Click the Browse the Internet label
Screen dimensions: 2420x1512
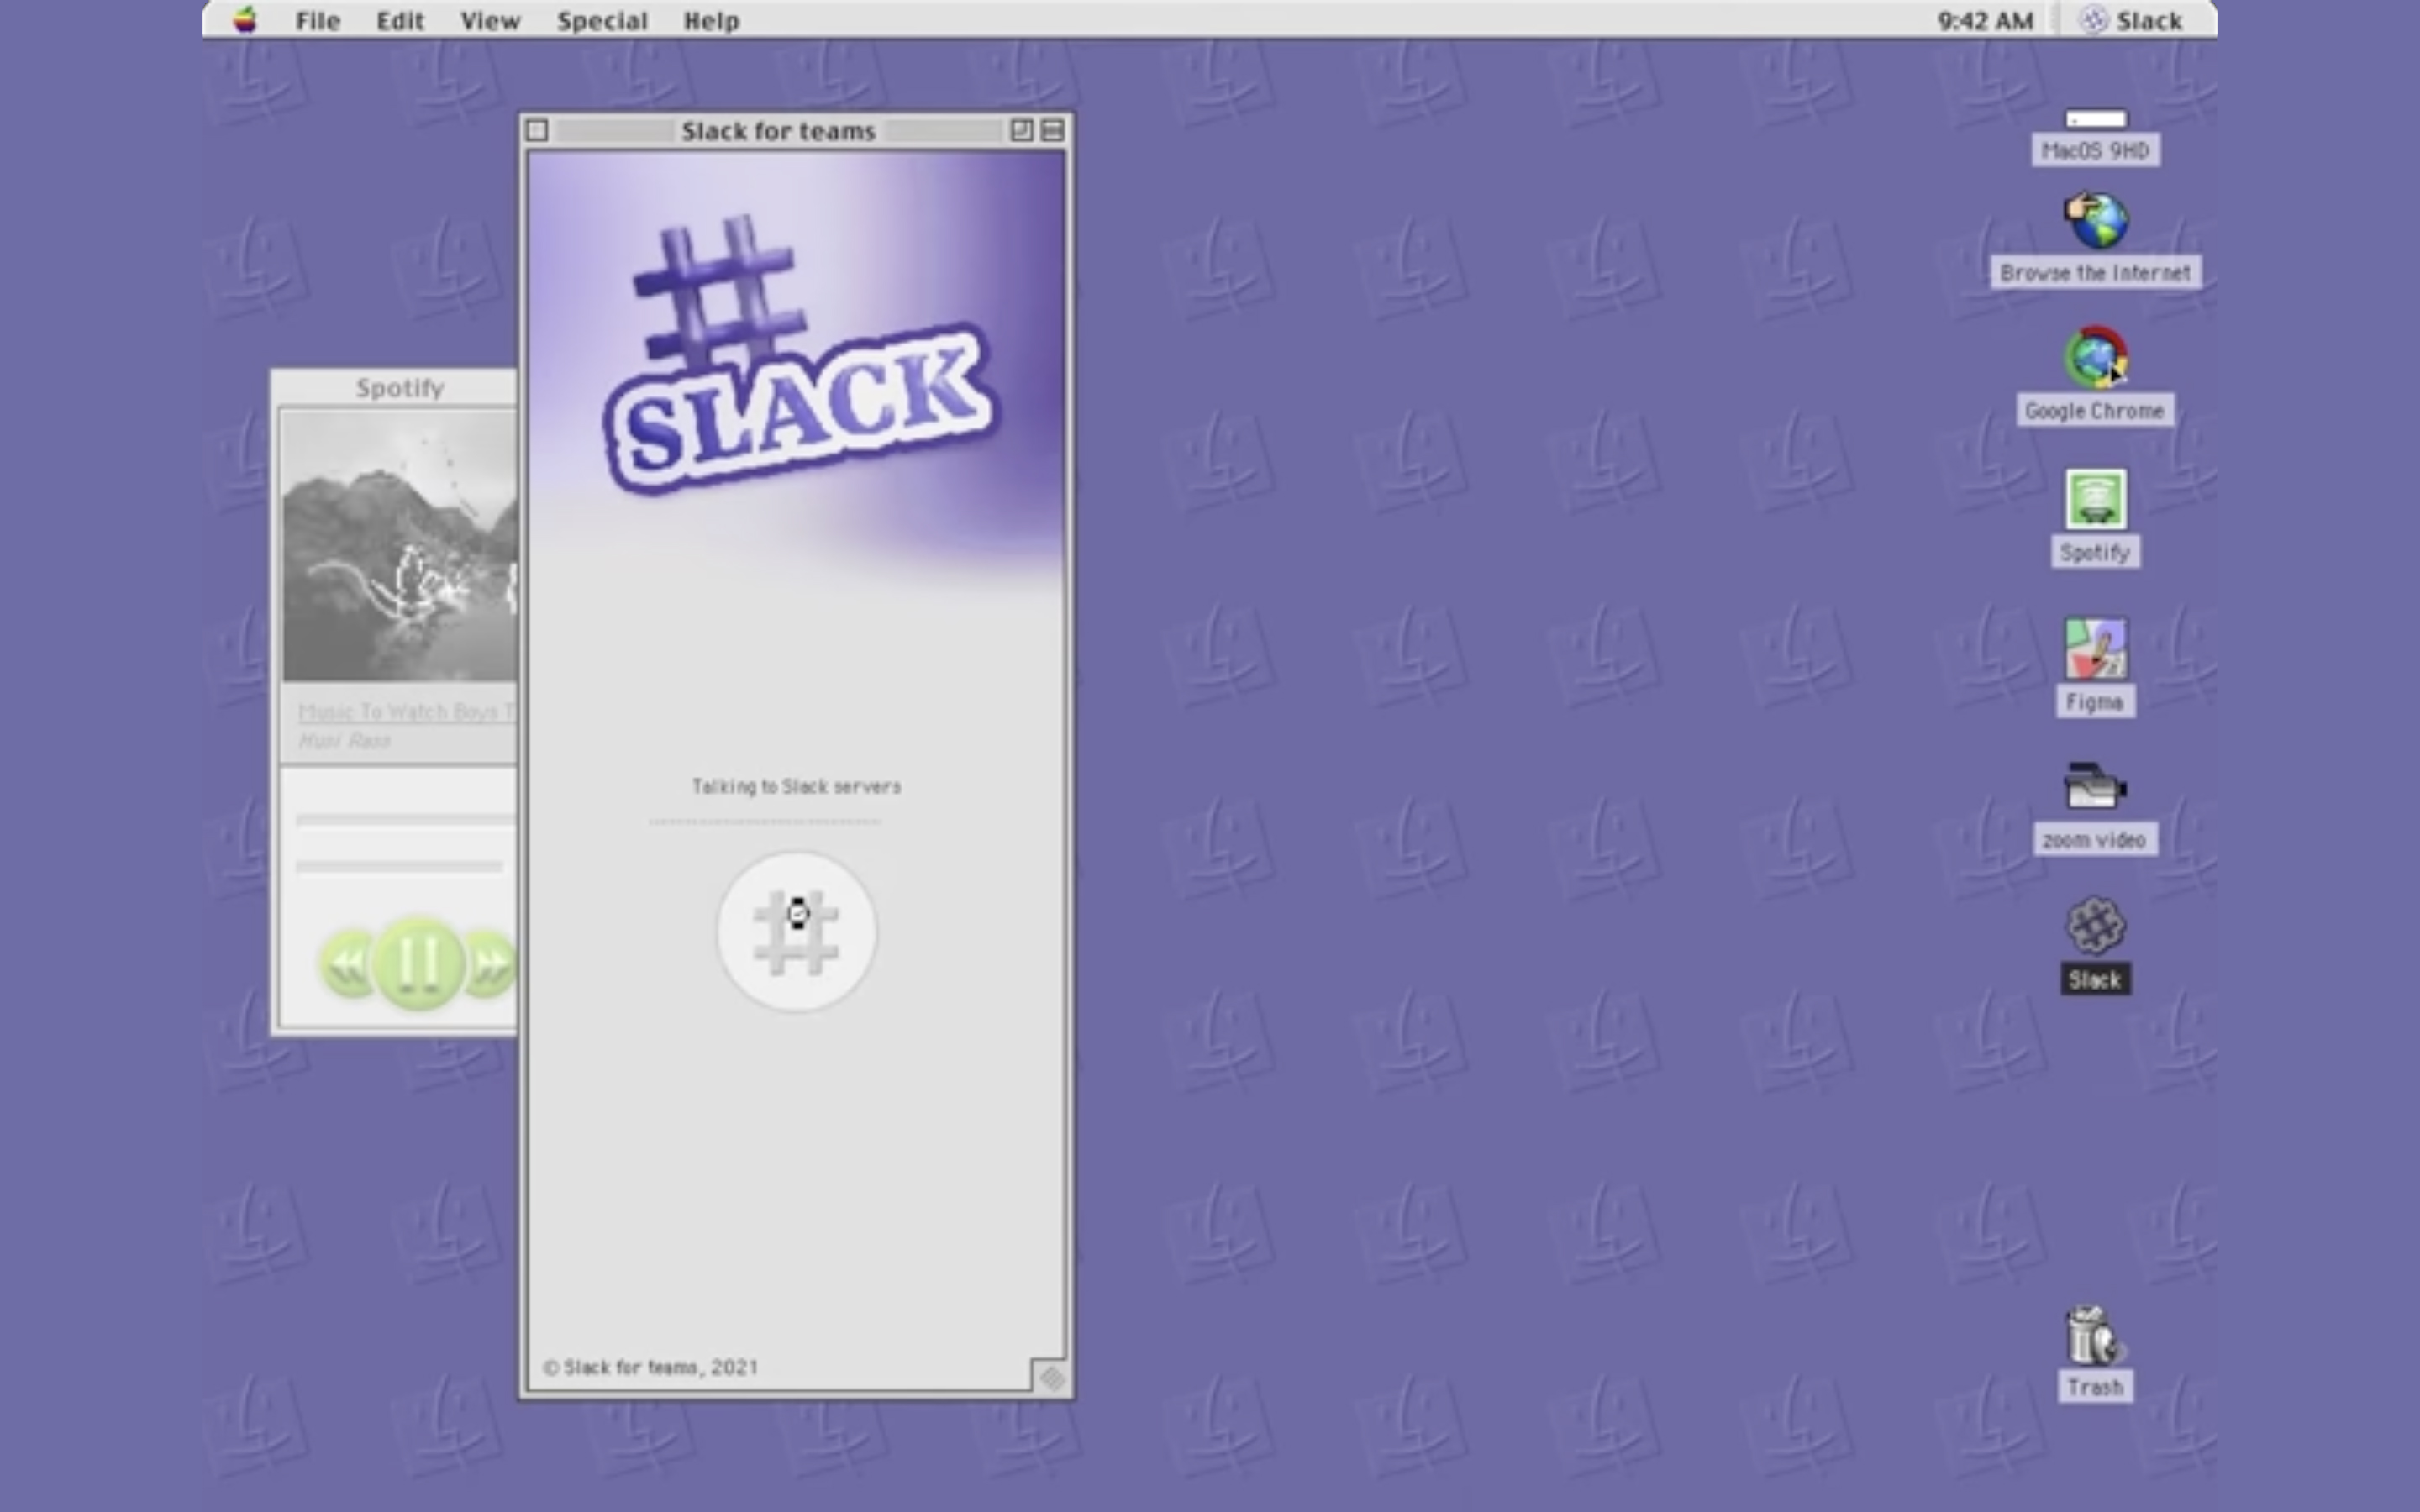[x=2096, y=273]
